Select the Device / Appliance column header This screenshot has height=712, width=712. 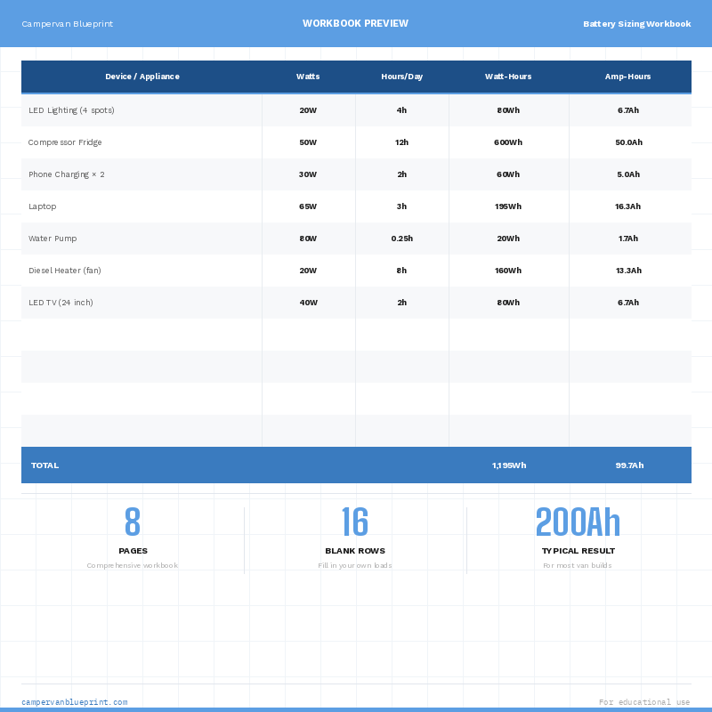click(142, 77)
